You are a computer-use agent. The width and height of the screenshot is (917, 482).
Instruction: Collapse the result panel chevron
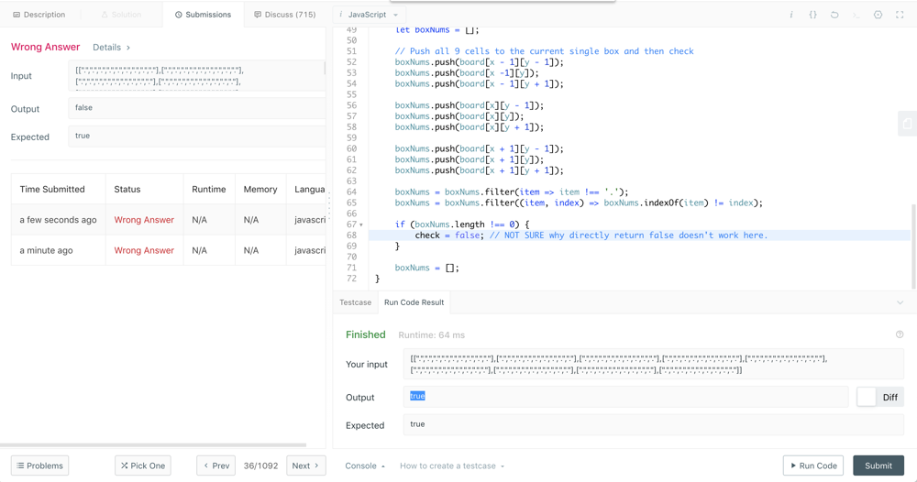click(x=900, y=302)
